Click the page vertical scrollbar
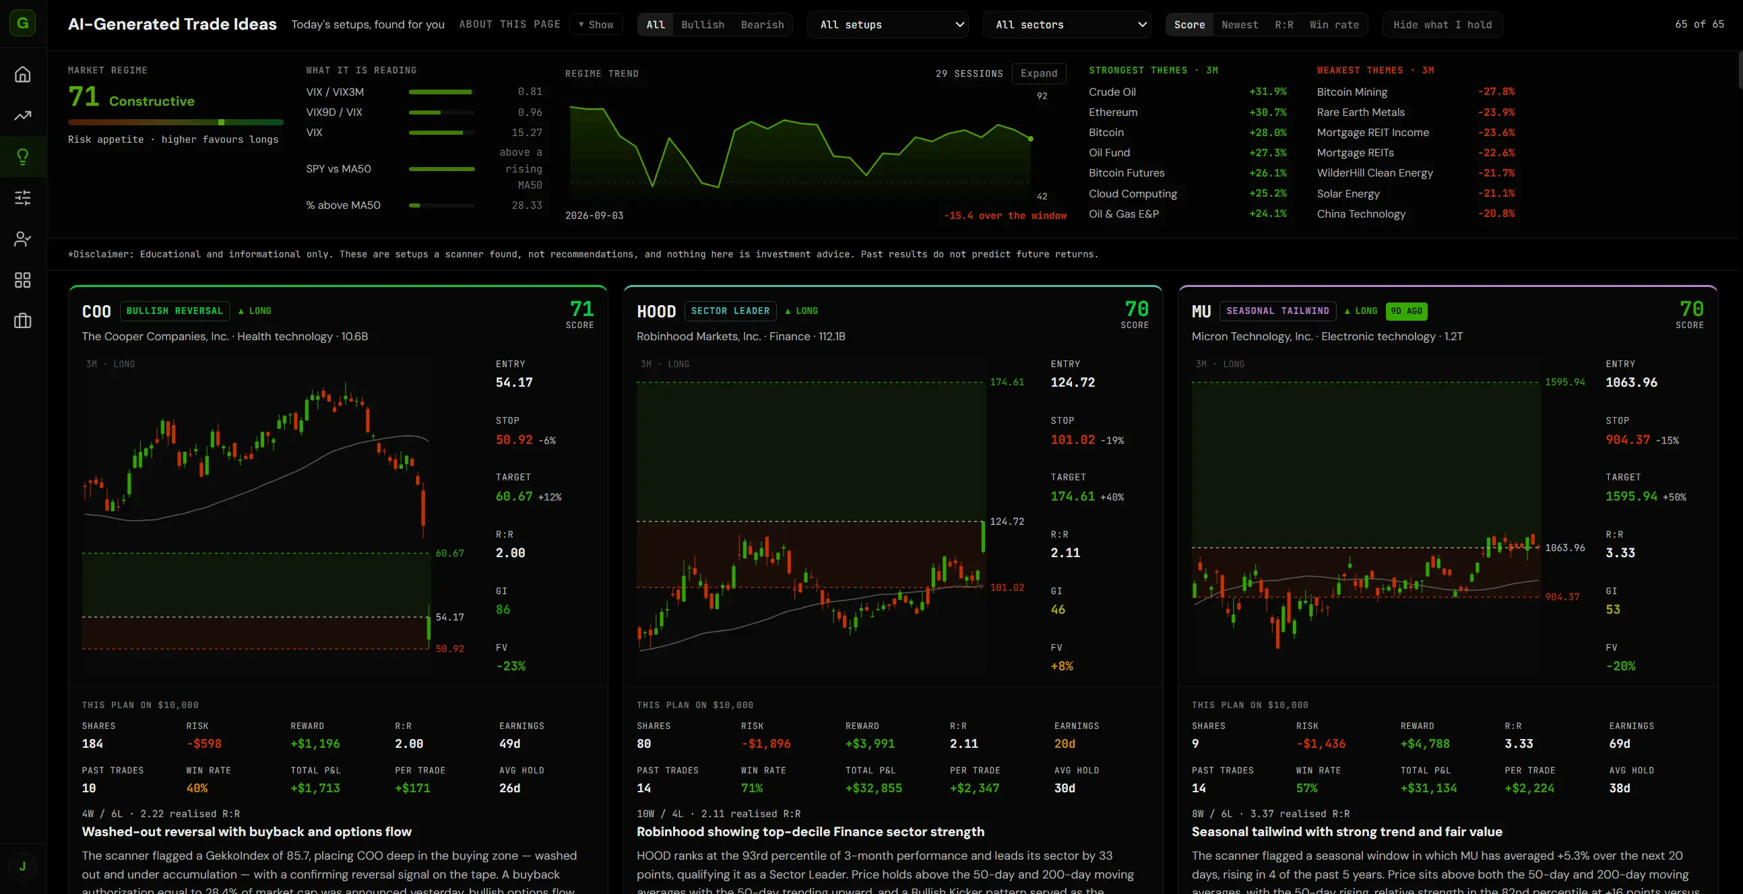This screenshot has height=894, width=1743. (x=1739, y=69)
